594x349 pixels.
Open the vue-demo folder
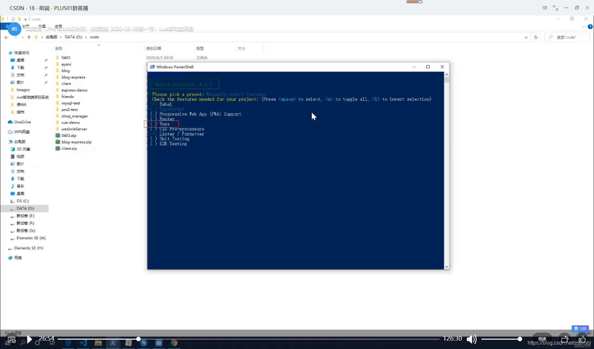tap(71, 122)
